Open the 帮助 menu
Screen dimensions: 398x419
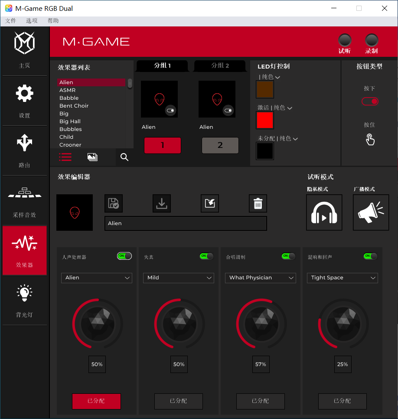[53, 21]
